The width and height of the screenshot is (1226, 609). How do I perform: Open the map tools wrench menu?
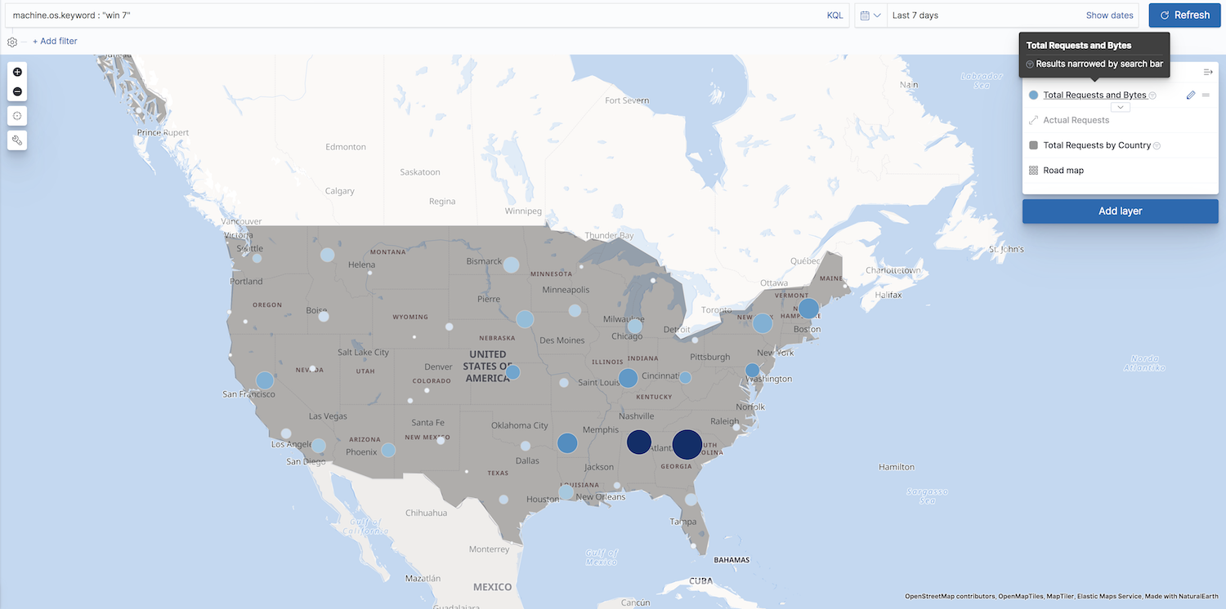tap(17, 140)
